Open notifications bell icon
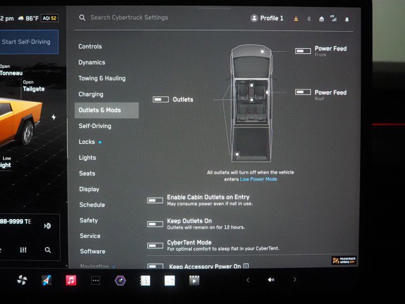 point(347,20)
